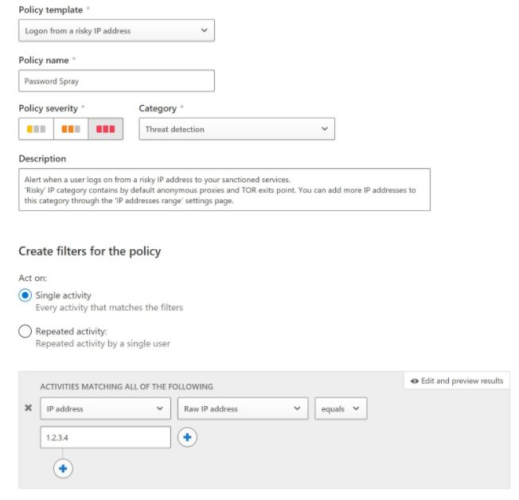This screenshot has width=519, height=500.
Task: Click the Policy name field with Password Spray
Action: (x=116, y=80)
